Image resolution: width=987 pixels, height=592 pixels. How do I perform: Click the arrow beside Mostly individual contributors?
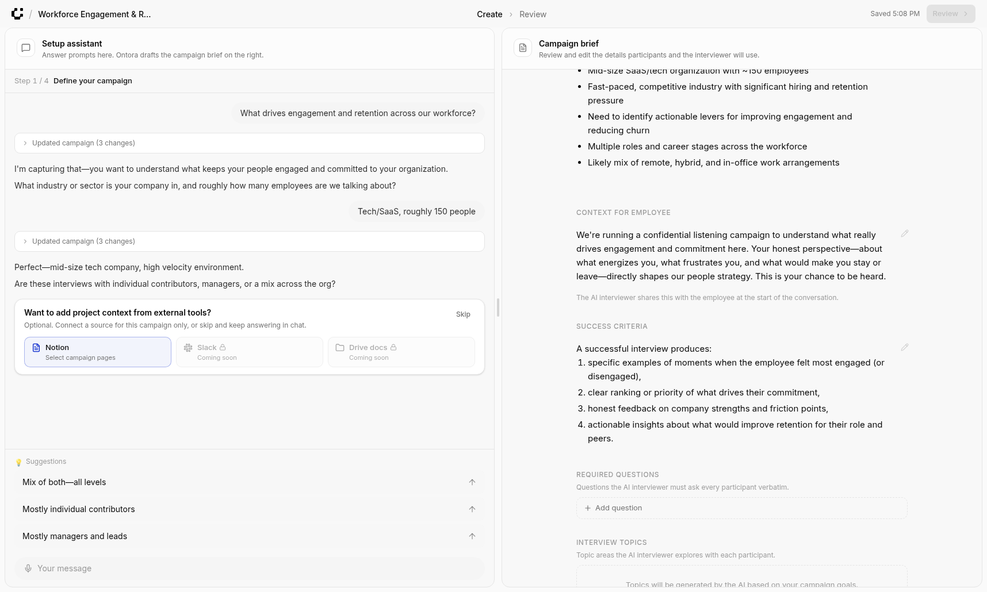pos(472,509)
